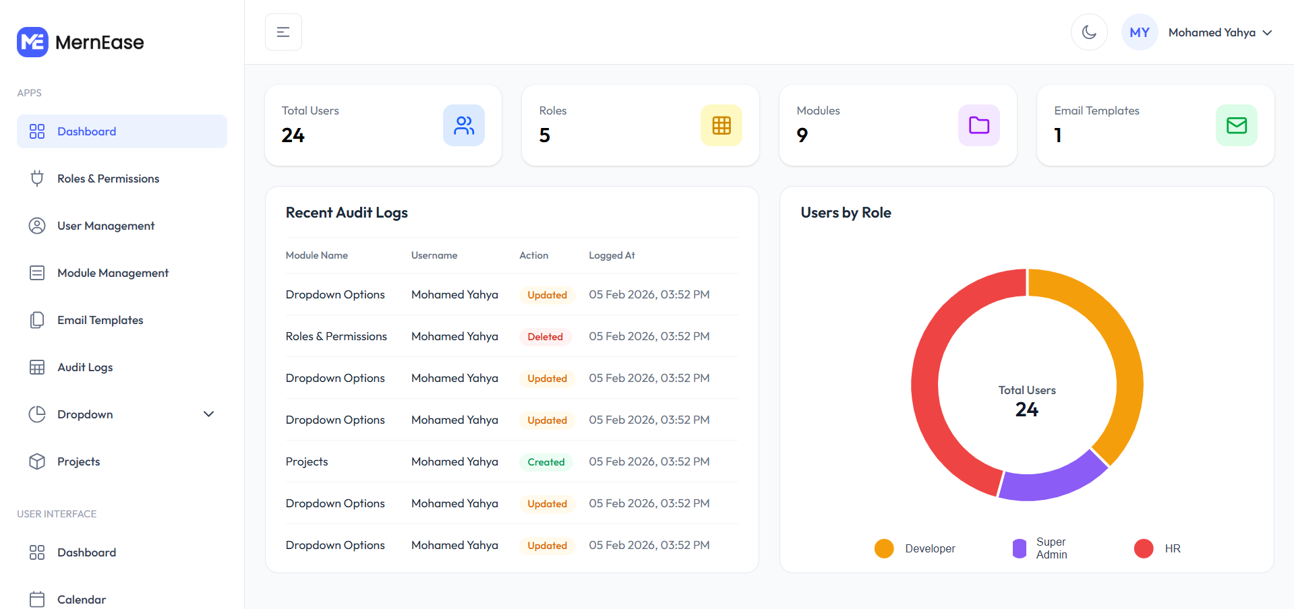
Task: Expand the Dropdown sidebar menu chevron
Action: (208, 414)
